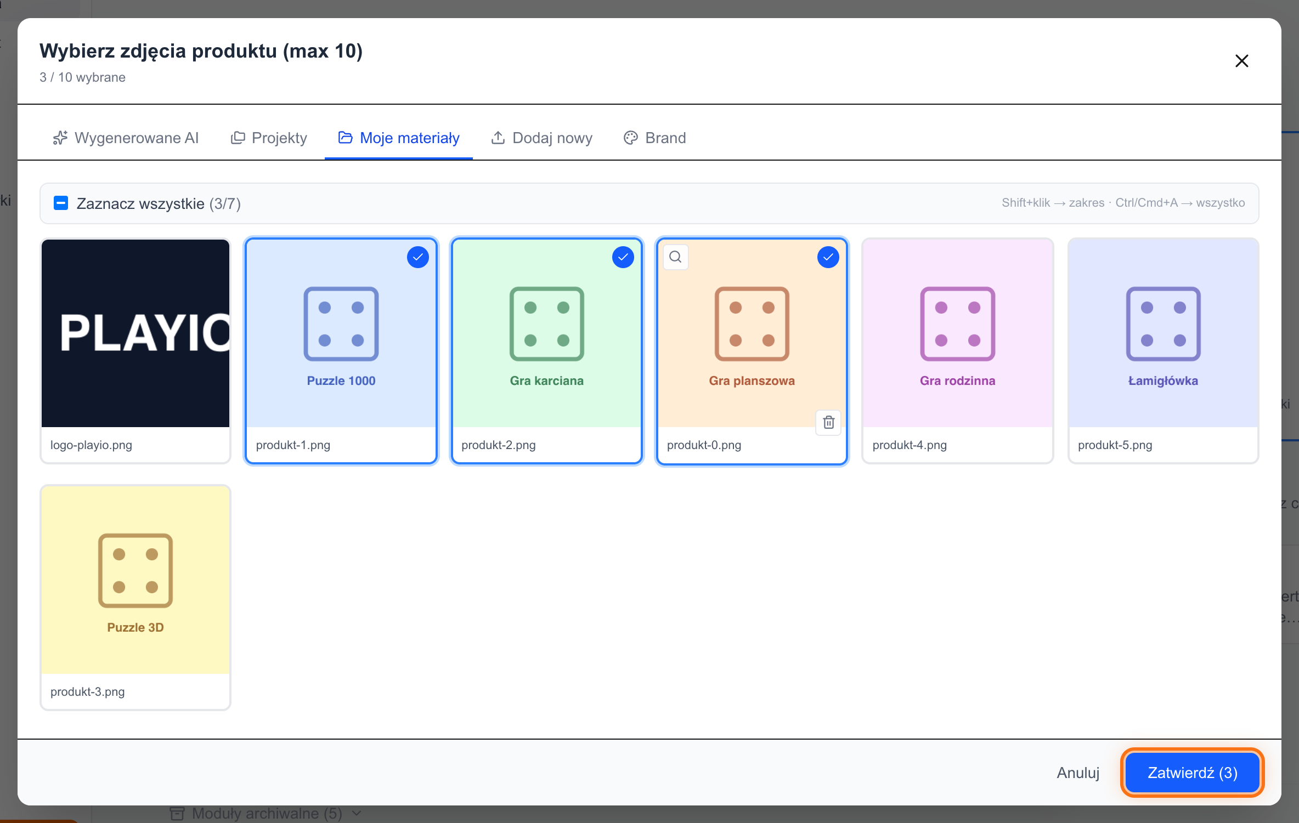This screenshot has height=823, width=1299.
Task: Switch to the Wygenerowane AI tab
Action: (x=126, y=138)
